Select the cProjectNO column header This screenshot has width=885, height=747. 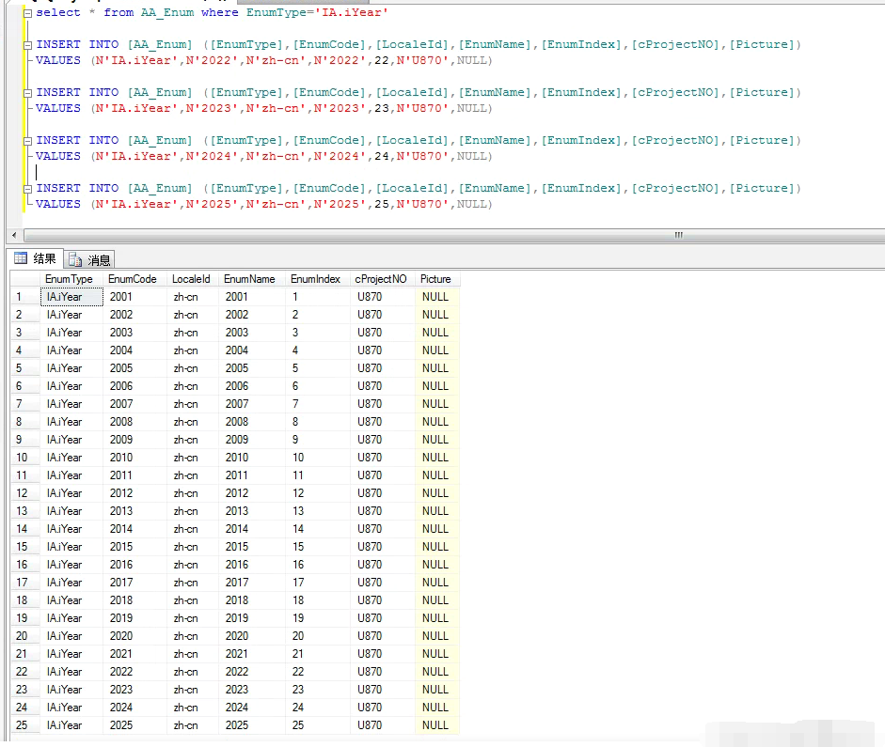click(x=382, y=279)
